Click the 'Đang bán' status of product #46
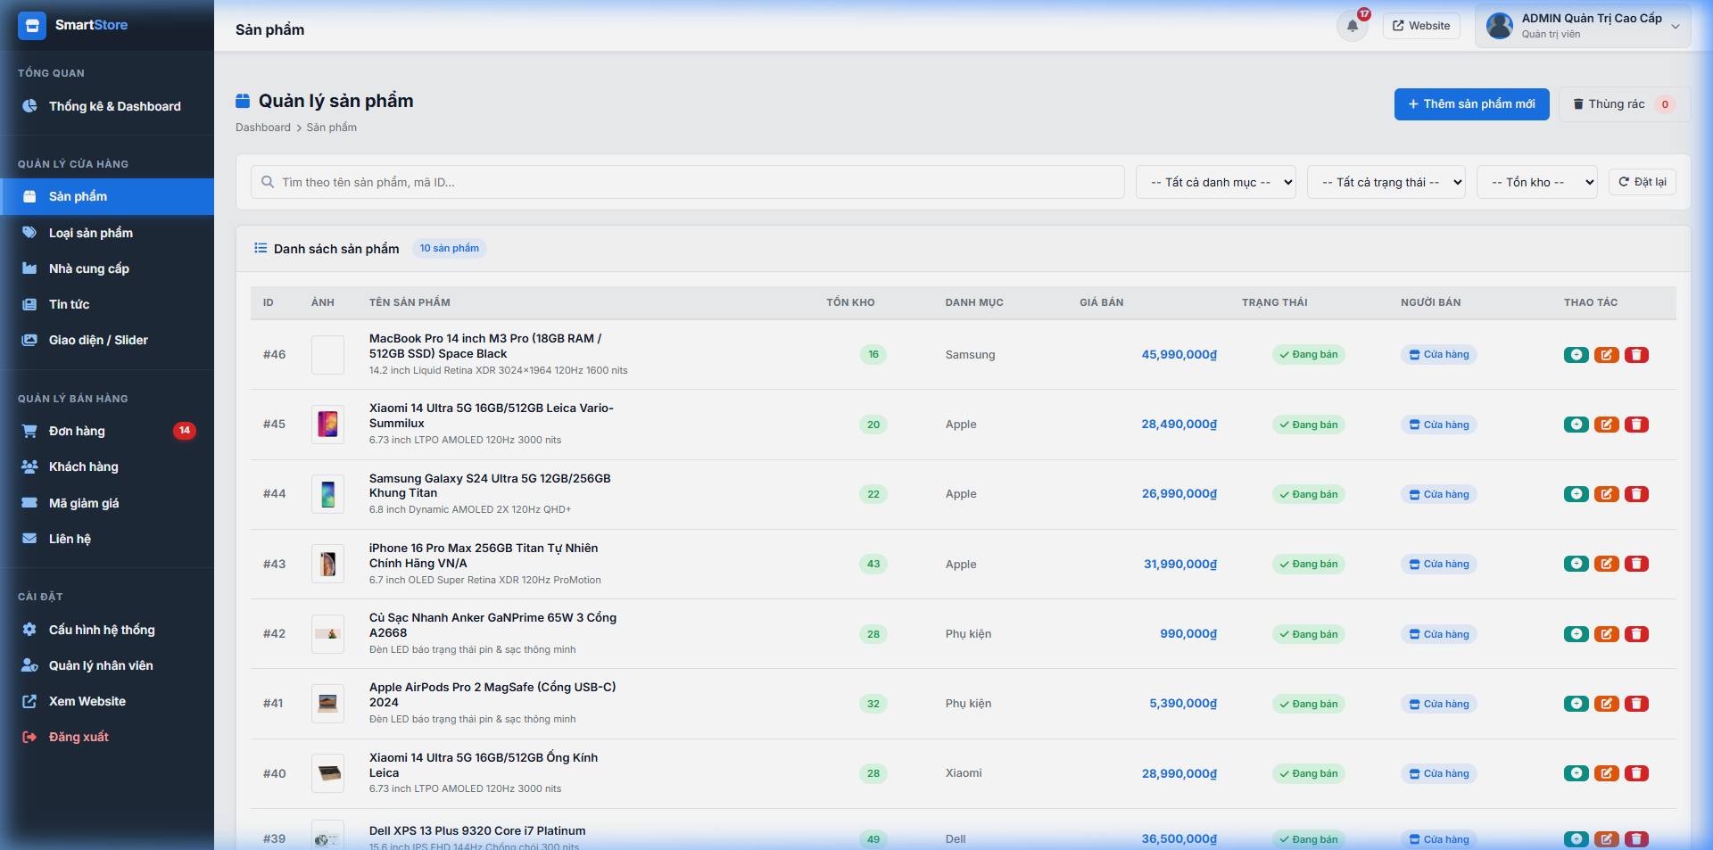This screenshot has height=850, width=1713. [x=1309, y=355]
